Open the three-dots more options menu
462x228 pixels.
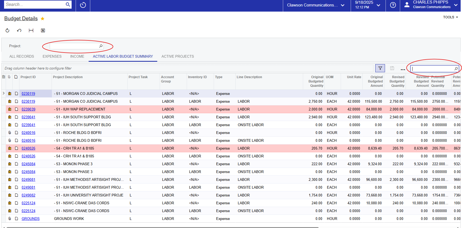click(403, 69)
